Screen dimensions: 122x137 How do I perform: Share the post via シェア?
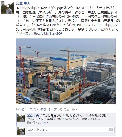tap(53, 109)
